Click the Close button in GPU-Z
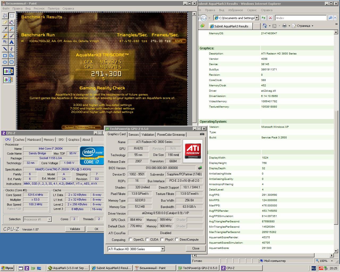Image resolution: width=340 pixels, height=272 pixels. (196, 248)
